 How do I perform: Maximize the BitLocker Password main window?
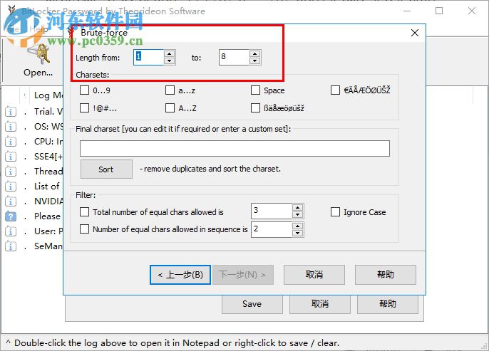pyautogui.click(x=439, y=11)
